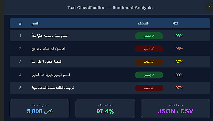
Task: Click the "#" column header
Action: pos(20,23)
